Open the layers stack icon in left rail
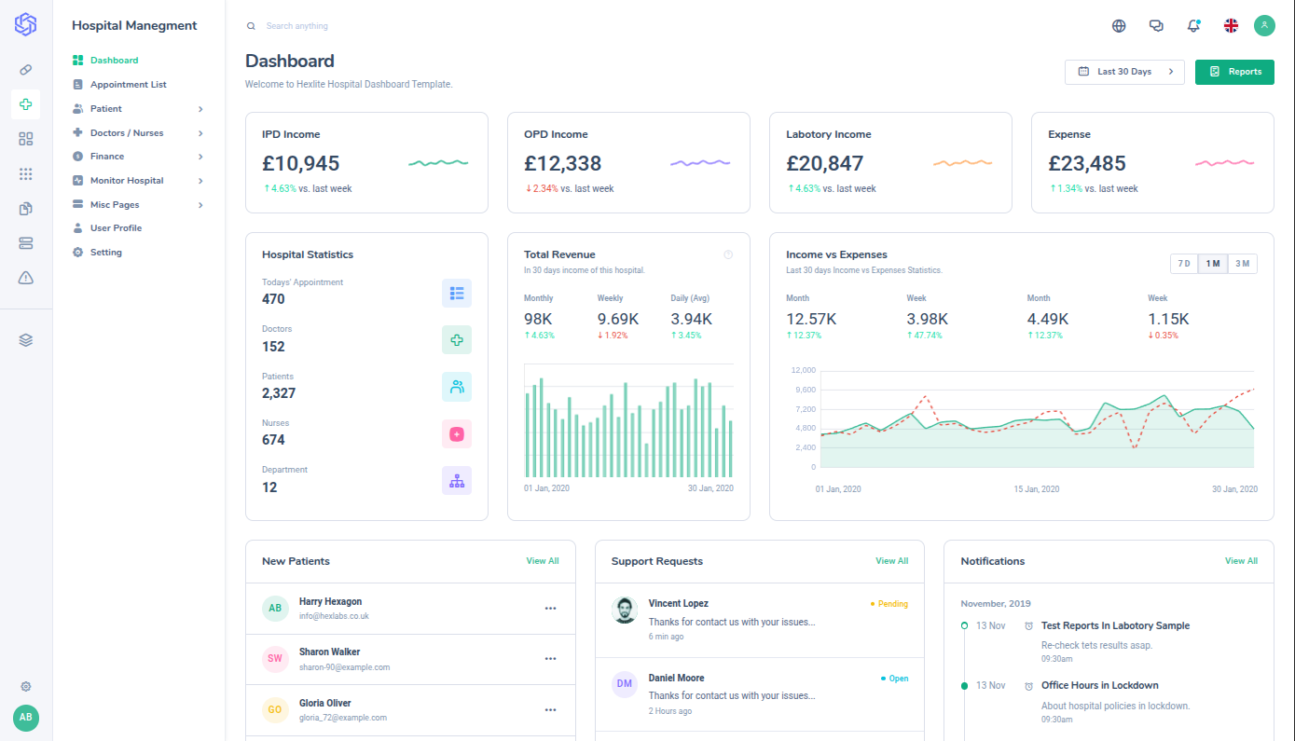Screen dimensions: 1295x741 click(x=26, y=340)
